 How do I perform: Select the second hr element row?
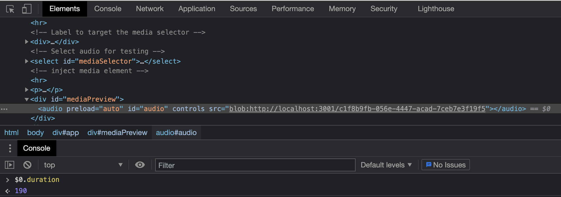tap(39, 80)
